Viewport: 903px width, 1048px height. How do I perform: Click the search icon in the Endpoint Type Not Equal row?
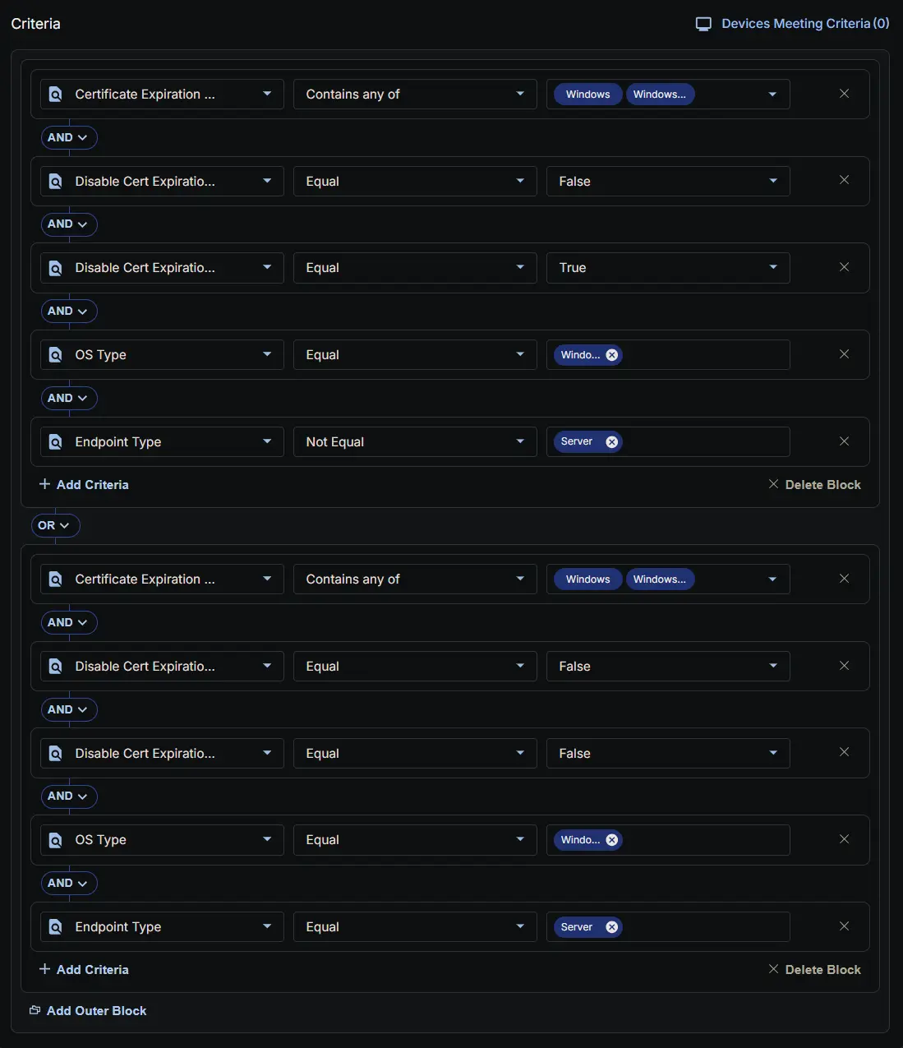pyautogui.click(x=55, y=442)
